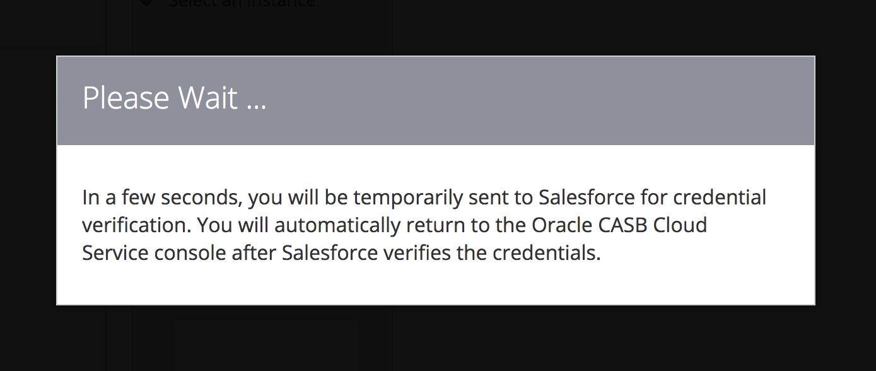Click 'Service console' text in the dialog
This screenshot has height=371, width=876.
pyautogui.click(x=154, y=253)
